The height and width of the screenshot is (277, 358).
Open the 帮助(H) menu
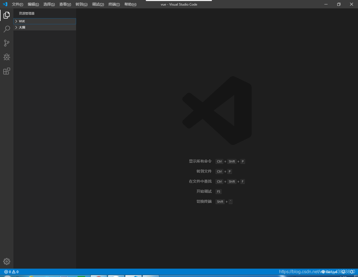tap(130, 4)
